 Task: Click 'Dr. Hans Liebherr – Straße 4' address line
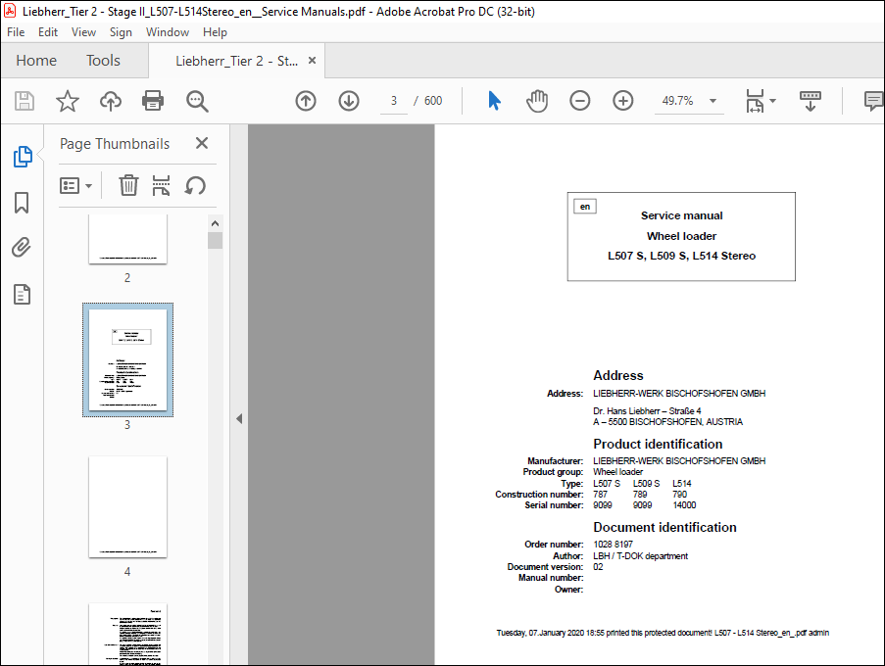point(647,411)
